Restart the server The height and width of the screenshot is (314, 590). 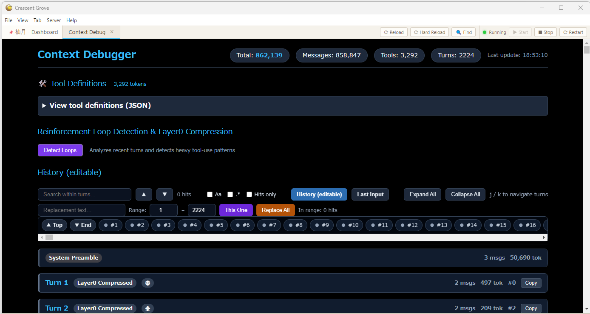[573, 32]
